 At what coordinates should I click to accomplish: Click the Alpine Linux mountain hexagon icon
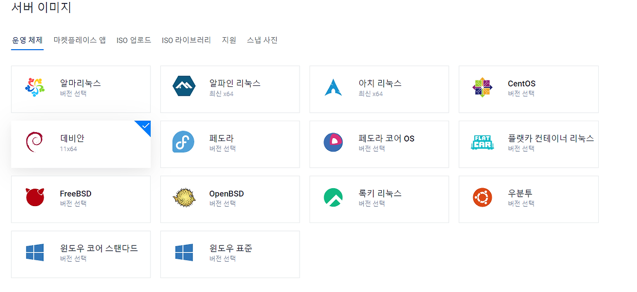point(184,86)
